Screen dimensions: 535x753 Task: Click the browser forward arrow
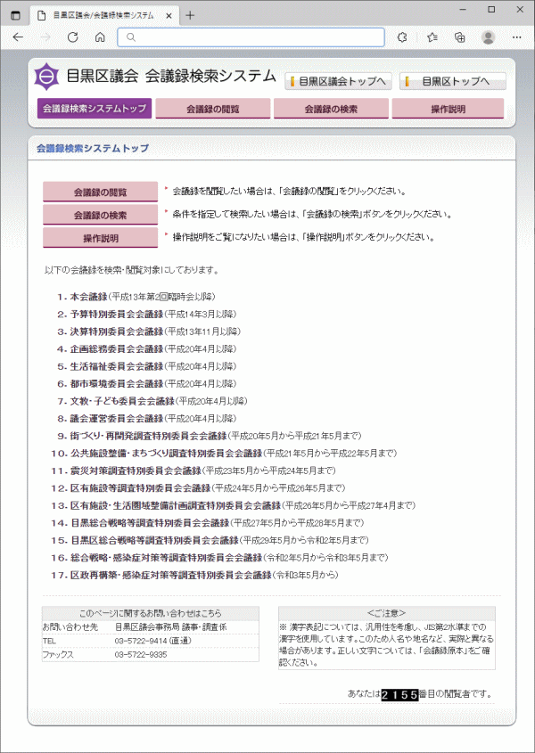pos(45,37)
